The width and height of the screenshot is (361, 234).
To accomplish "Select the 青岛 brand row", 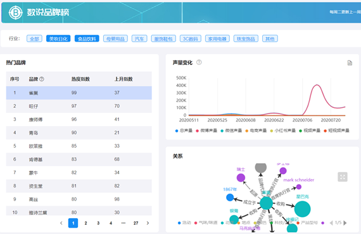I will (x=79, y=132).
